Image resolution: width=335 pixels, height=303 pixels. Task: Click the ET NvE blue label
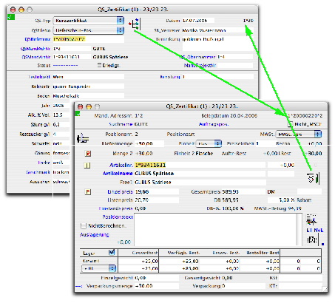point(315,231)
